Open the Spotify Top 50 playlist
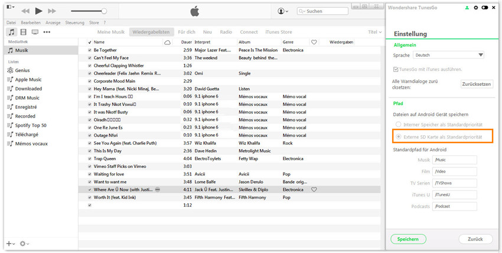The width and height of the screenshot is (502, 253). [31, 125]
